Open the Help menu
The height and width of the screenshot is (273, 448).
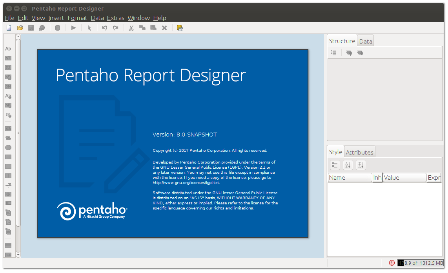tap(159, 18)
